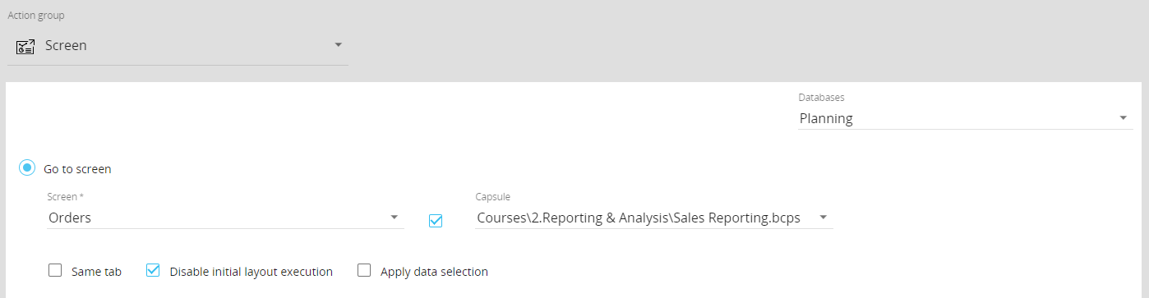Click the Screen action group icon
This screenshot has width=1149, height=298.
click(x=25, y=46)
